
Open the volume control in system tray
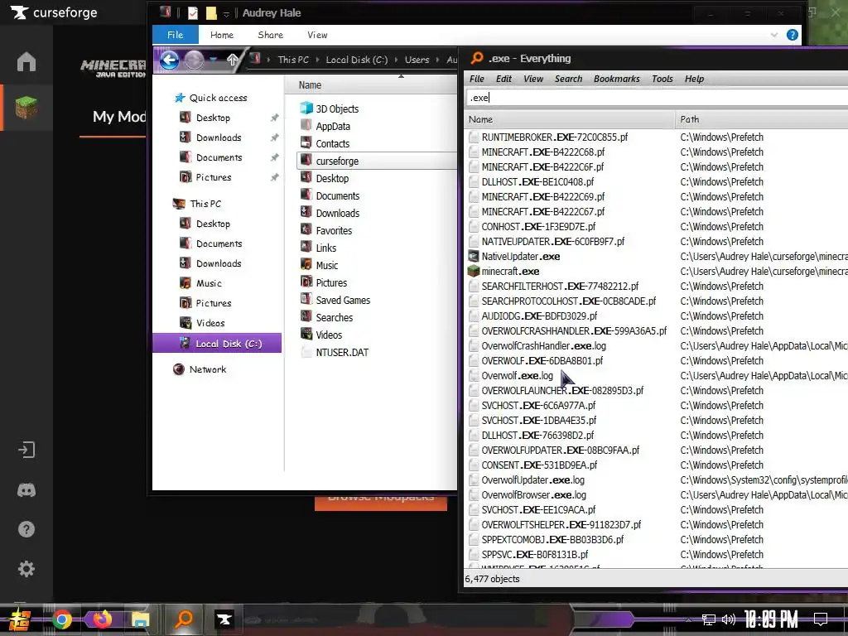[x=728, y=619]
